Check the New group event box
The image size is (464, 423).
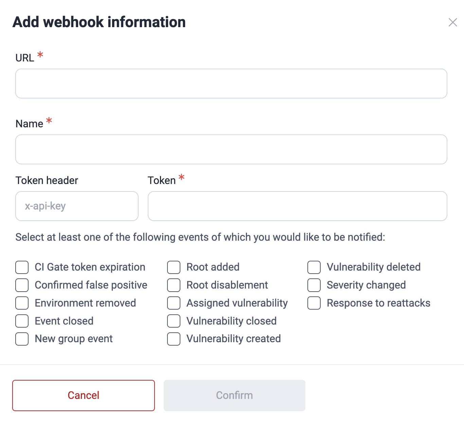[x=22, y=339]
